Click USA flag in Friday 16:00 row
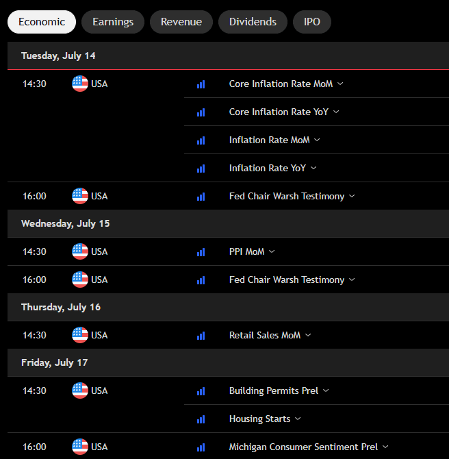The height and width of the screenshot is (459, 449). pyautogui.click(x=80, y=447)
